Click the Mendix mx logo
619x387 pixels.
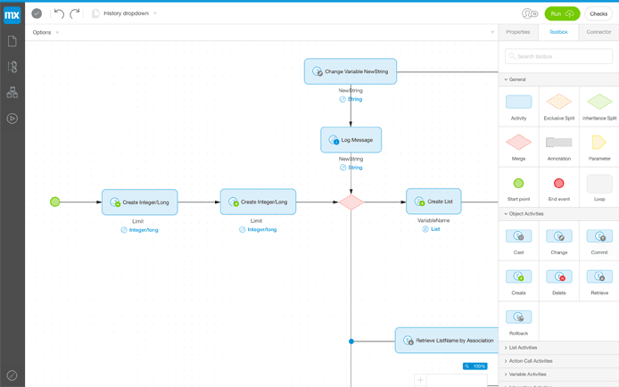pyautogui.click(x=12, y=15)
